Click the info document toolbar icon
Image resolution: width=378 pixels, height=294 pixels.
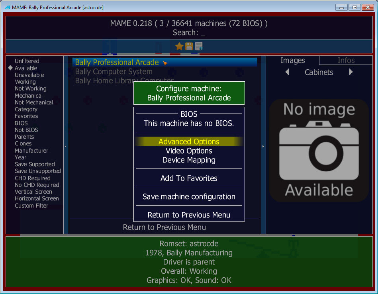pyautogui.click(x=199, y=46)
